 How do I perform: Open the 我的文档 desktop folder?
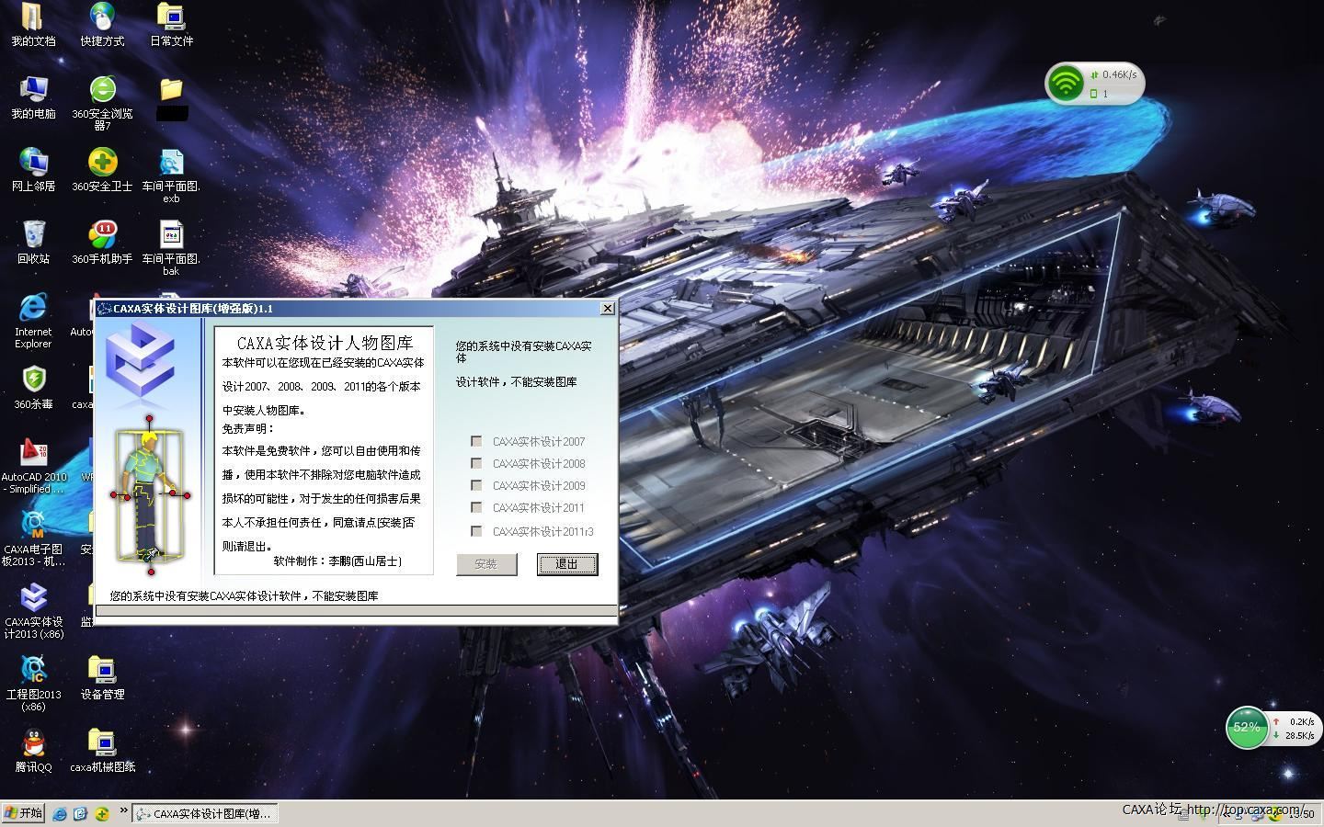33,25
